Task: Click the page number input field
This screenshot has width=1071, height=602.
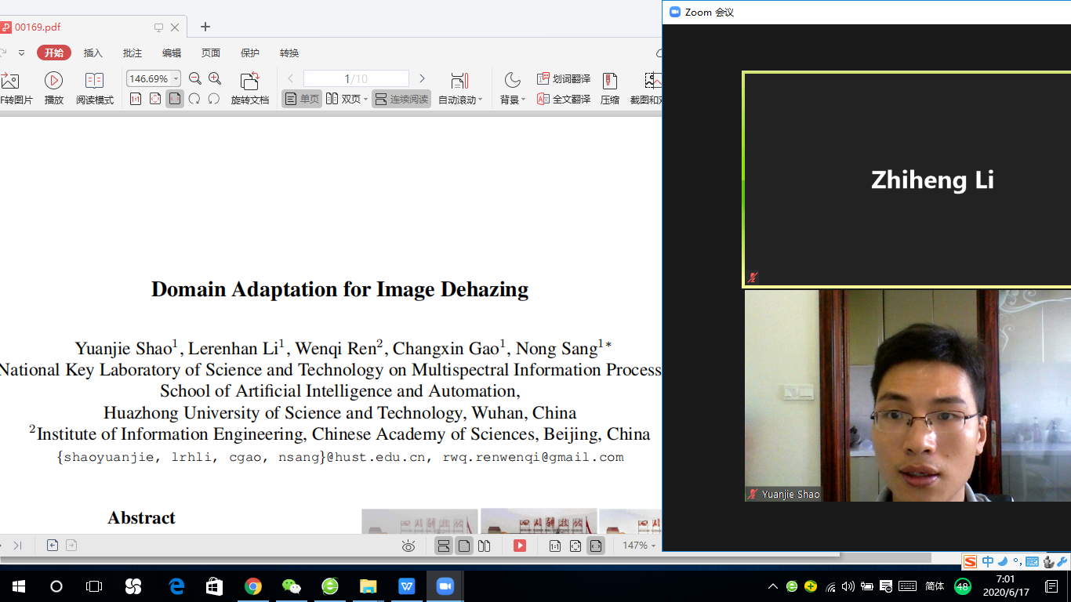Action: pyautogui.click(x=356, y=78)
